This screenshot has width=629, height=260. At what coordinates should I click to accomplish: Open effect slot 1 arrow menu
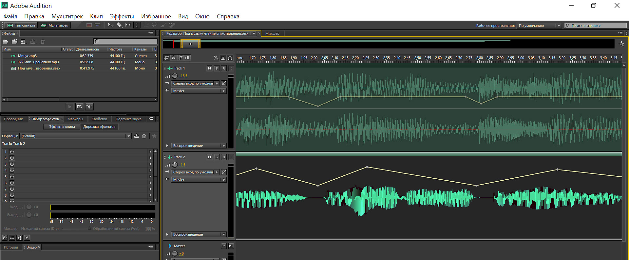tap(150, 151)
